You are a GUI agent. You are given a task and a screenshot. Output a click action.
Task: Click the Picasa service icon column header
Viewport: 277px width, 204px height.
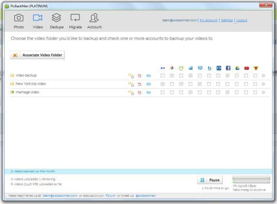[172, 68]
